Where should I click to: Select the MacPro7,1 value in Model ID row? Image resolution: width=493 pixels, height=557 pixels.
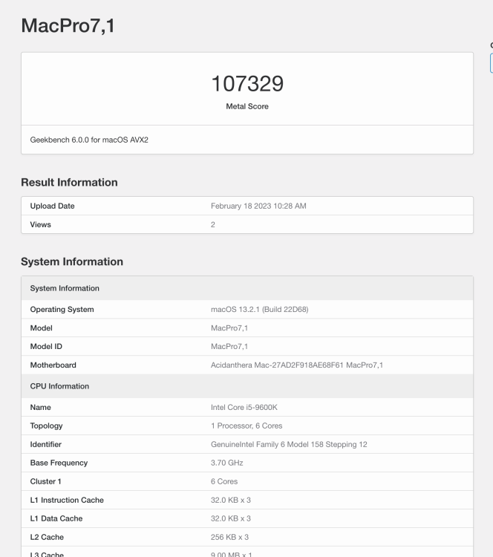[229, 346]
